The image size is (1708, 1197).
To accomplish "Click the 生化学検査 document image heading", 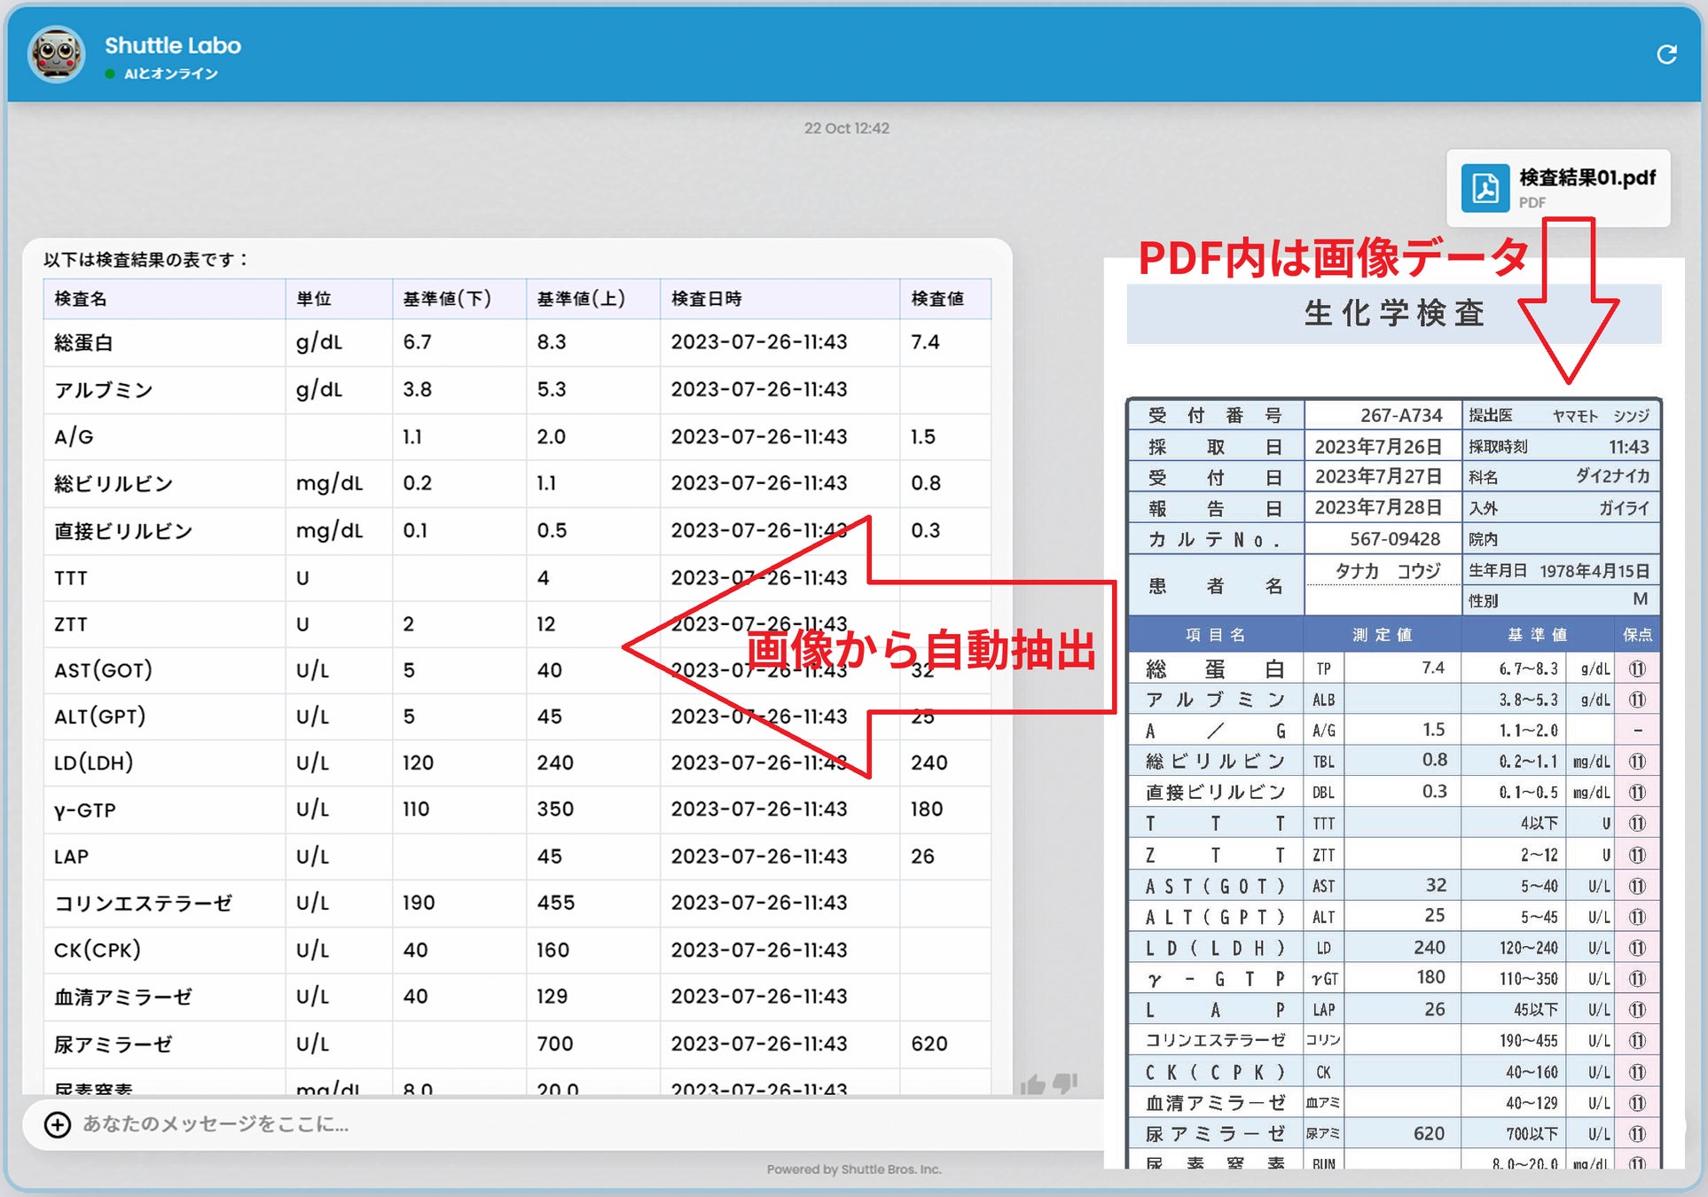I will click(1393, 313).
